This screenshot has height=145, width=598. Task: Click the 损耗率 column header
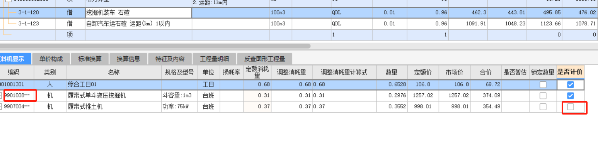tap(232, 72)
